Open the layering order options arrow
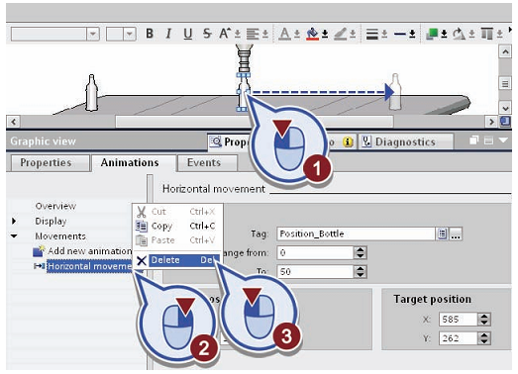Screen dimensions: 518x374 [x=444, y=34]
